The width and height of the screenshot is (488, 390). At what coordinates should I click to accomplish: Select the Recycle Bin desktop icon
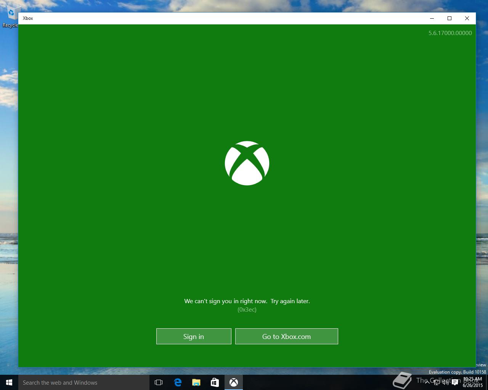11,16
